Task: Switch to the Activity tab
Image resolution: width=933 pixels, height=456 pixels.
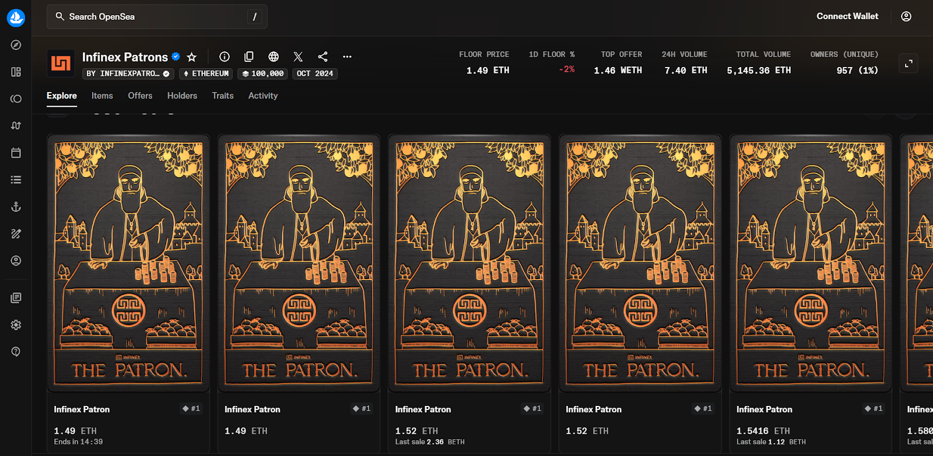Action: click(263, 96)
